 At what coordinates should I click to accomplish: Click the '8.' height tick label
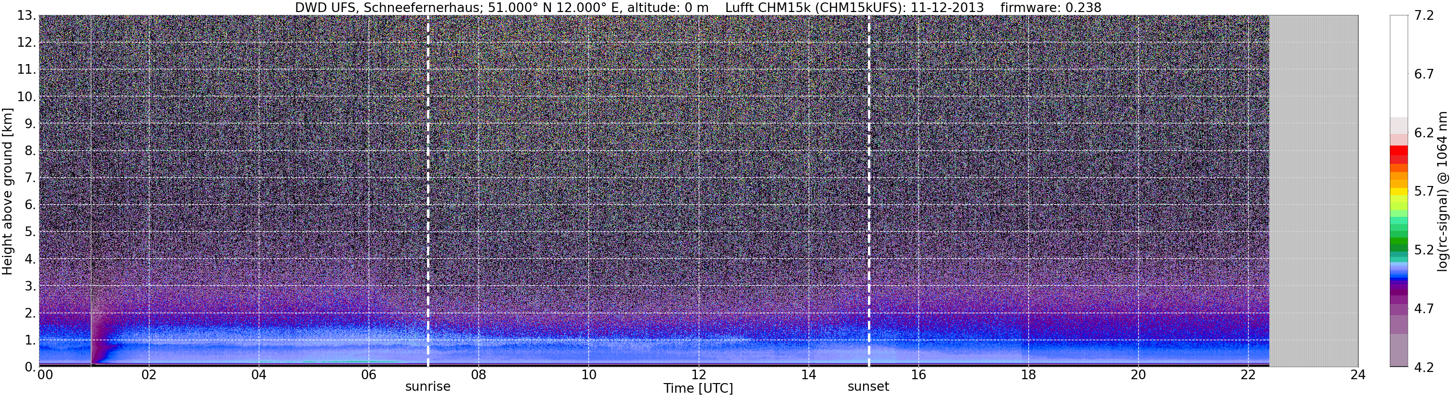(30, 151)
